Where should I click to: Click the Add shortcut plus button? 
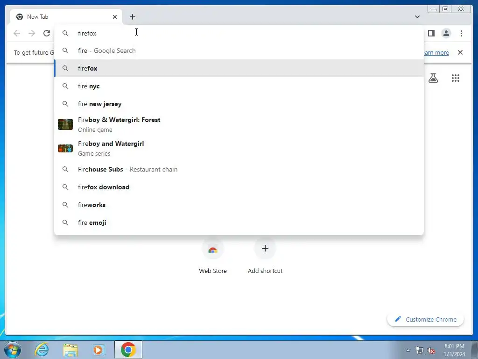tap(265, 248)
